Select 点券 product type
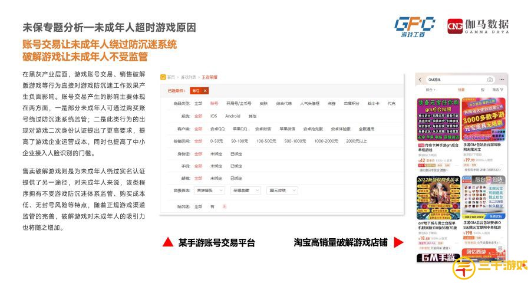Viewport: 531px width, 283px height. click(332, 103)
